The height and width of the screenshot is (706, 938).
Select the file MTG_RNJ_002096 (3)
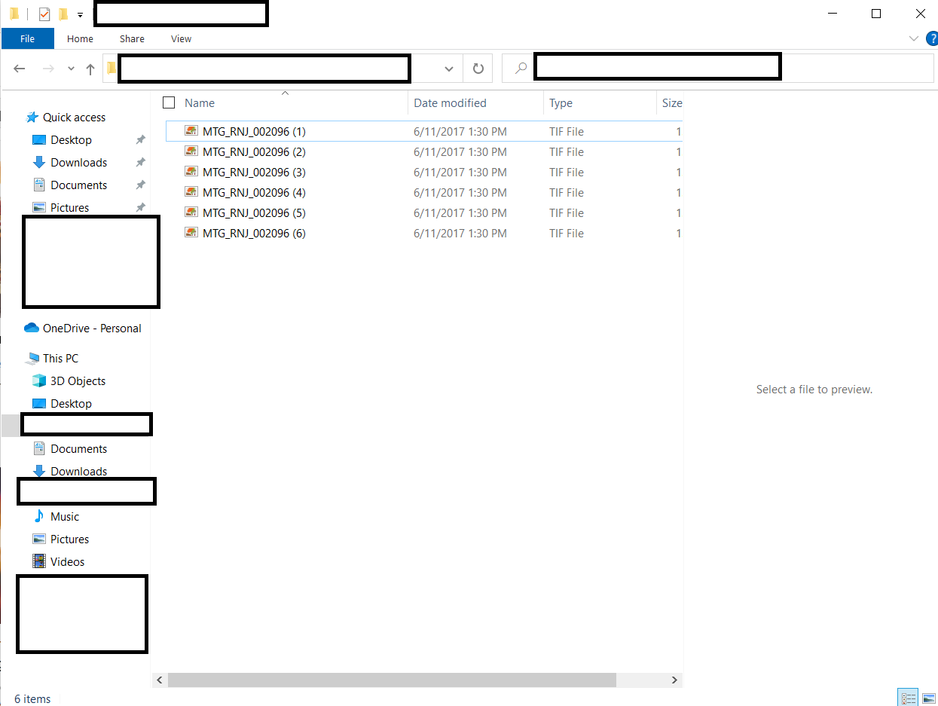pos(254,172)
